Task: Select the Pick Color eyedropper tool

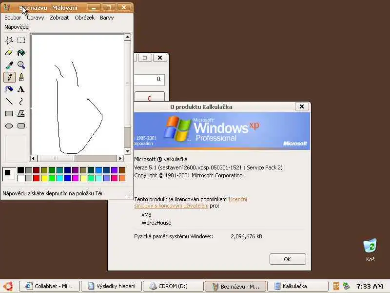Action: pos(9,65)
